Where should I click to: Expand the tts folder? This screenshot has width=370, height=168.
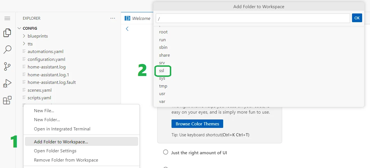click(30, 44)
